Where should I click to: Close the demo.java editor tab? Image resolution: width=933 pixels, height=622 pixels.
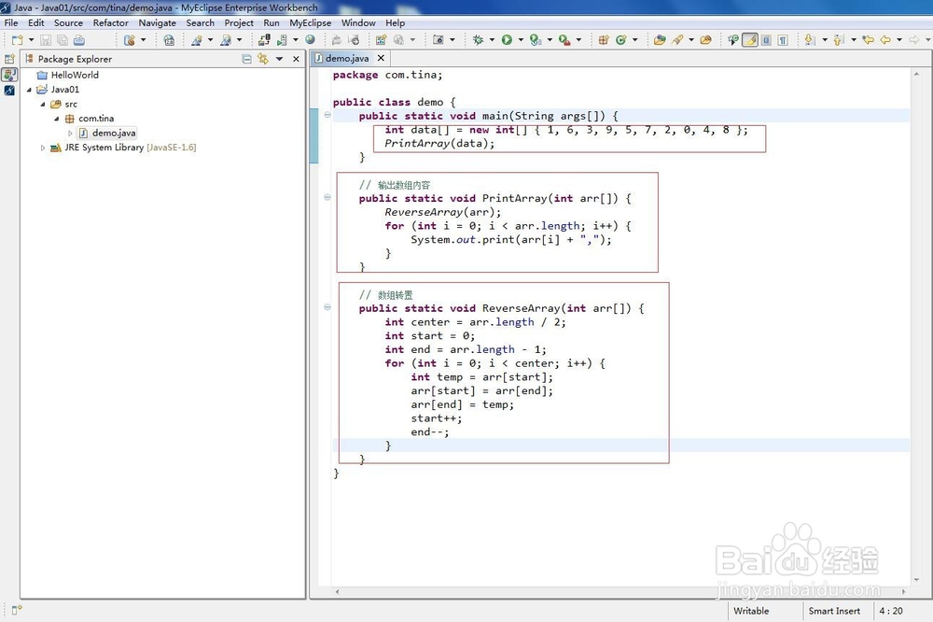(381, 58)
